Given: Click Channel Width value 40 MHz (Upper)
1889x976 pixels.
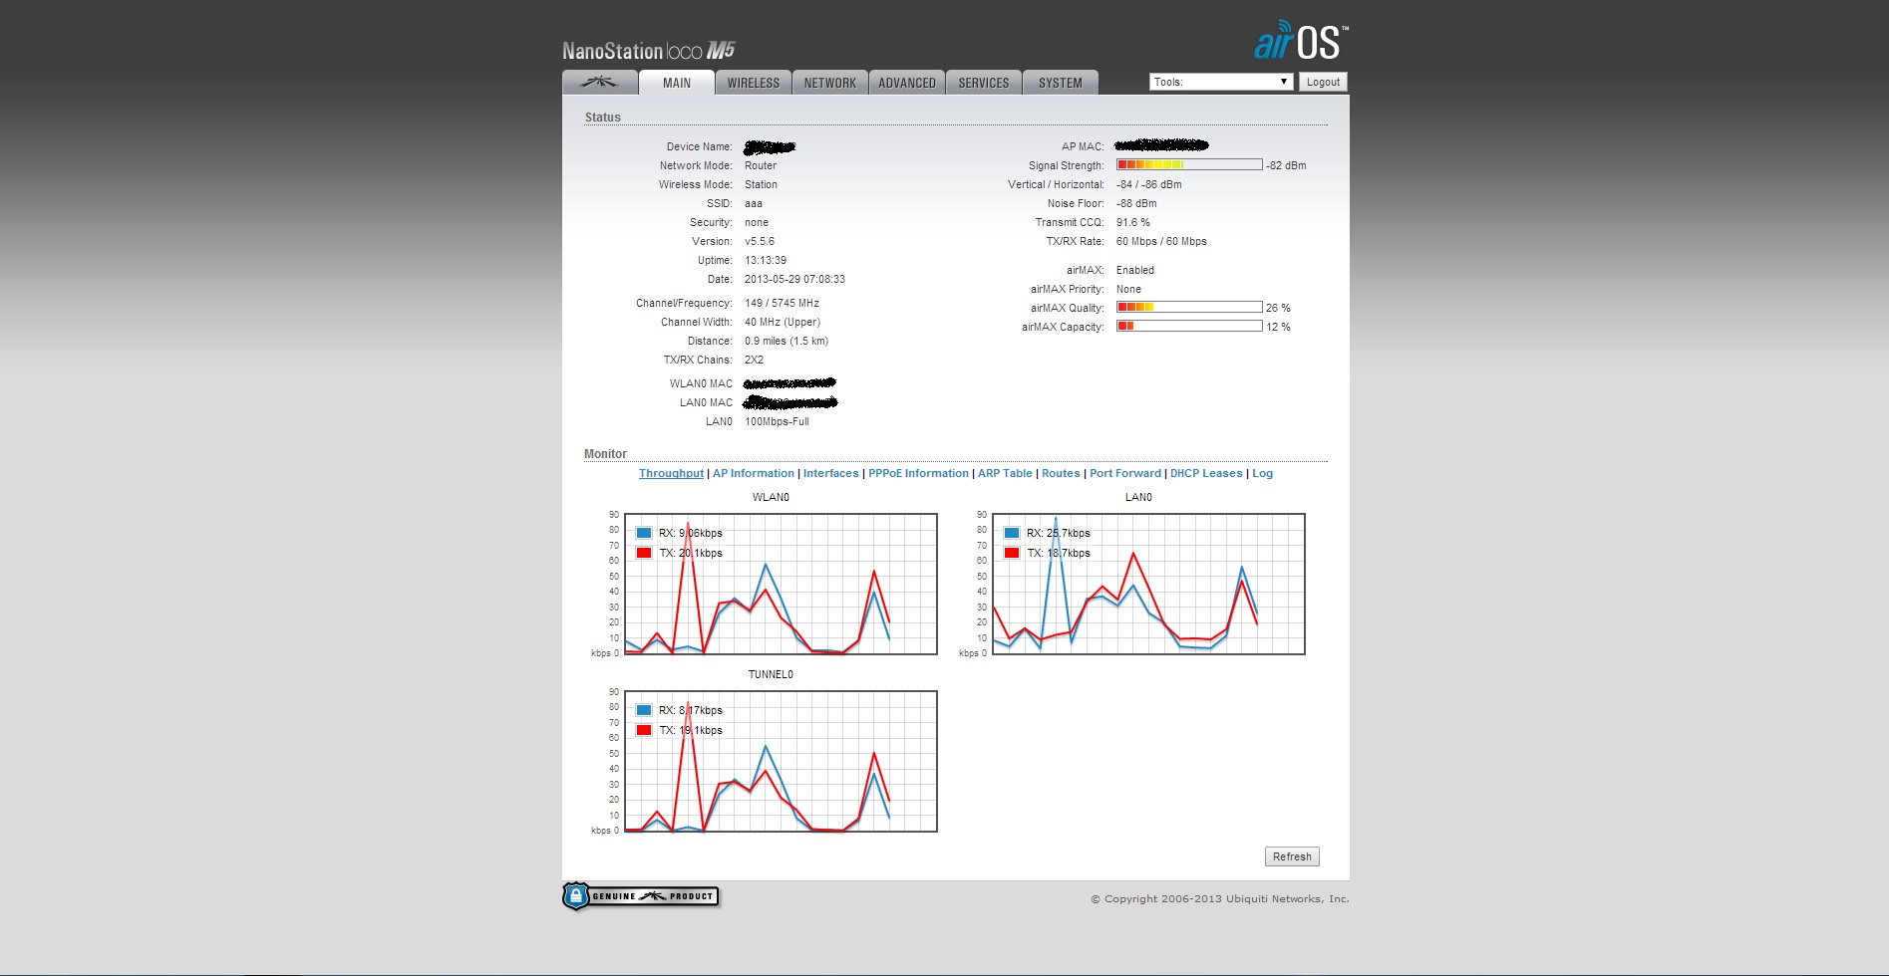Looking at the screenshot, I should coord(783,322).
